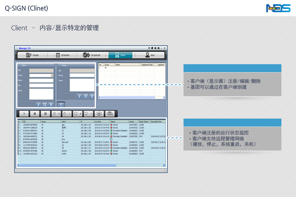Open the Design tab
This screenshot has width=296, height=197.
(x=33, y=55)
